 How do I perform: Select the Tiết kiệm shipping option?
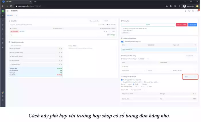[x=144, y=84]
